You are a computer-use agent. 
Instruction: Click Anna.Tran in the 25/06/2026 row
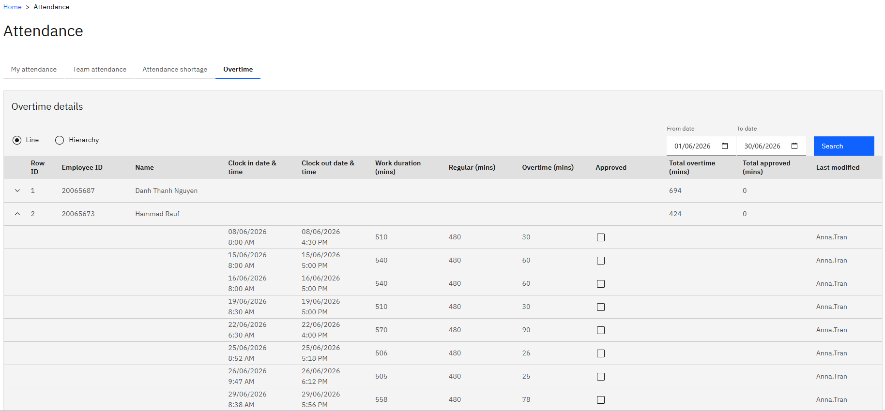pyautogui.click(x=832, y=353)
